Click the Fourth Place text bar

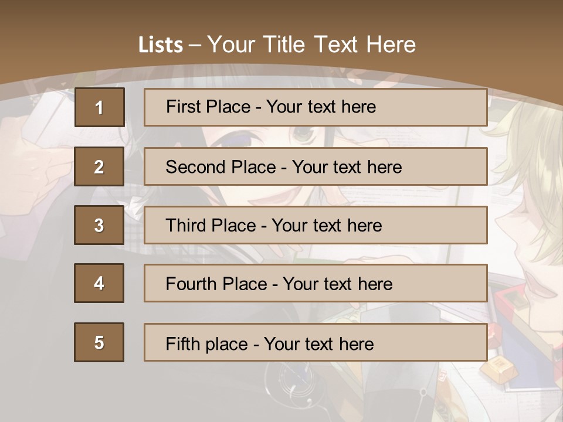pos(316,283)
